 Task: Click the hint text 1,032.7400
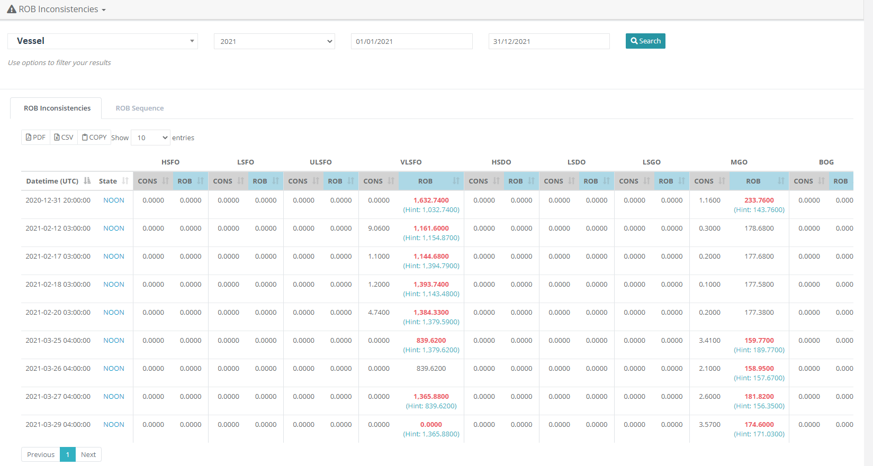pyautogui.click(x=431, y=210)
